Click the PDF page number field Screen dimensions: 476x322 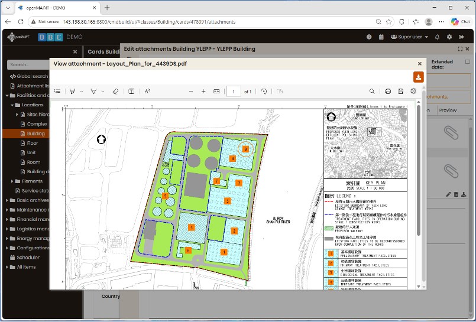234,91
